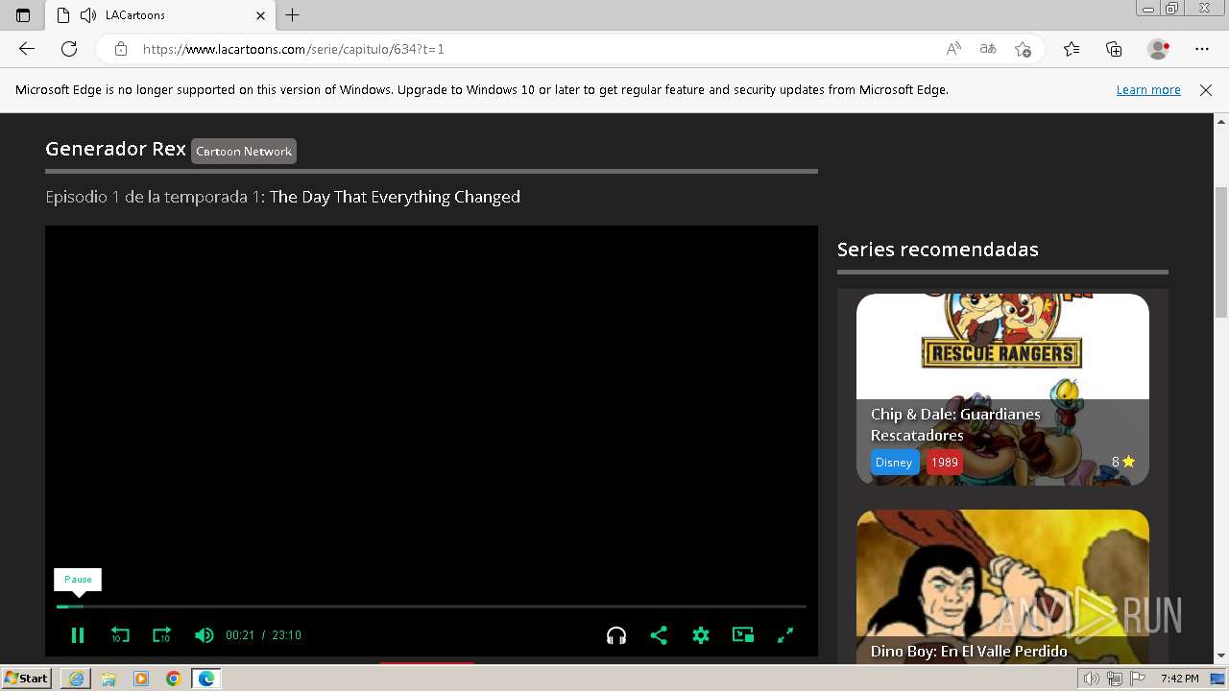Viewport: 1229px width, 691px height.
Task: Click the 00:21 / 23:10 time display
Action: point(263,635)
